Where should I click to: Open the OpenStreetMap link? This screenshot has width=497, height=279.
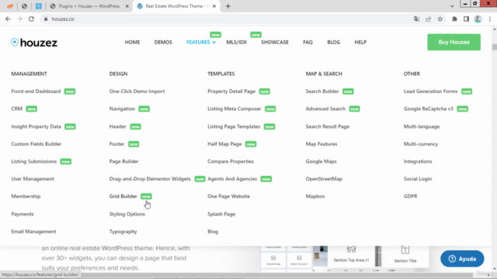[324, 179]
